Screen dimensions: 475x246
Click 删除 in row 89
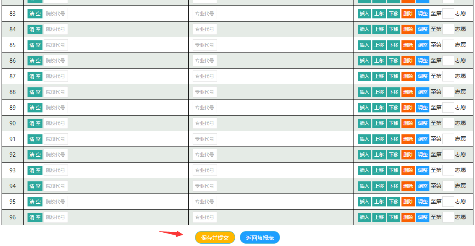click(408, 108)
